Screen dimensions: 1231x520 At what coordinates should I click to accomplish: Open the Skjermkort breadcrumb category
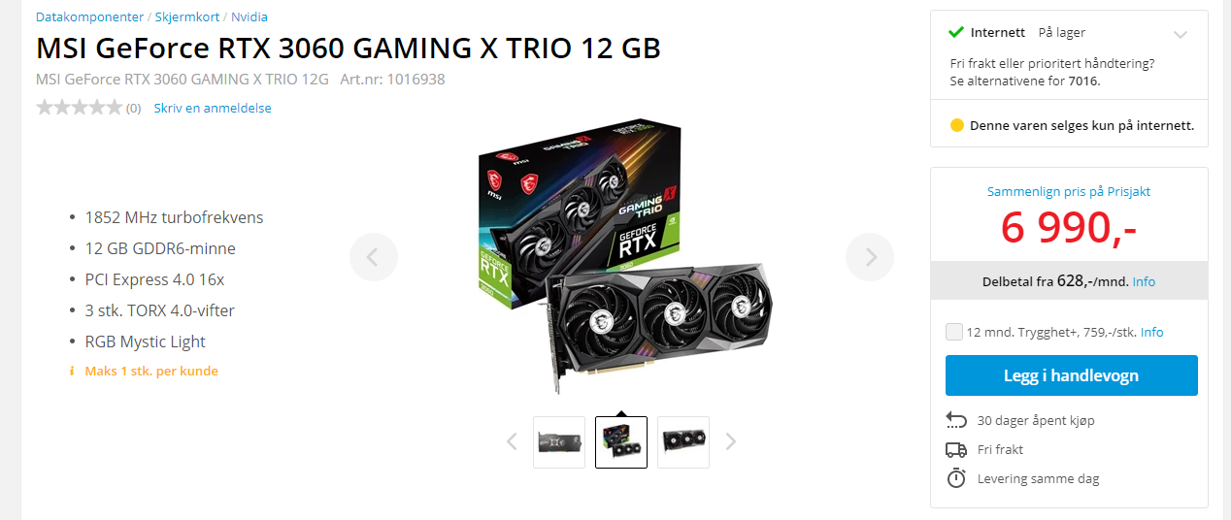click(x=187, y=16)
